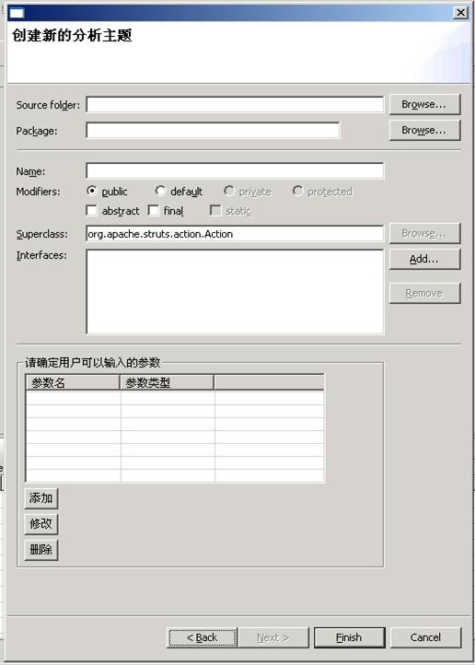Click the 修改 button to edit parameter
This screenshot has height=665, width=475.
41,524
